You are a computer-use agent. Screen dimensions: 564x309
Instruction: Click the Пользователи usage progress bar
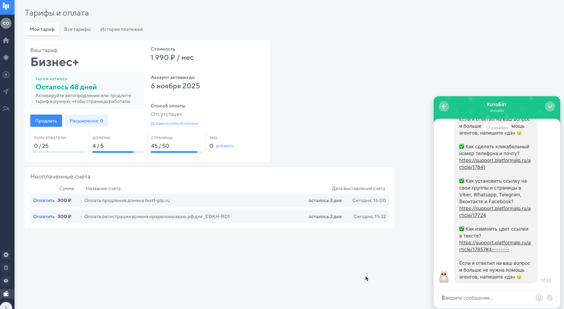pos(59,152)
